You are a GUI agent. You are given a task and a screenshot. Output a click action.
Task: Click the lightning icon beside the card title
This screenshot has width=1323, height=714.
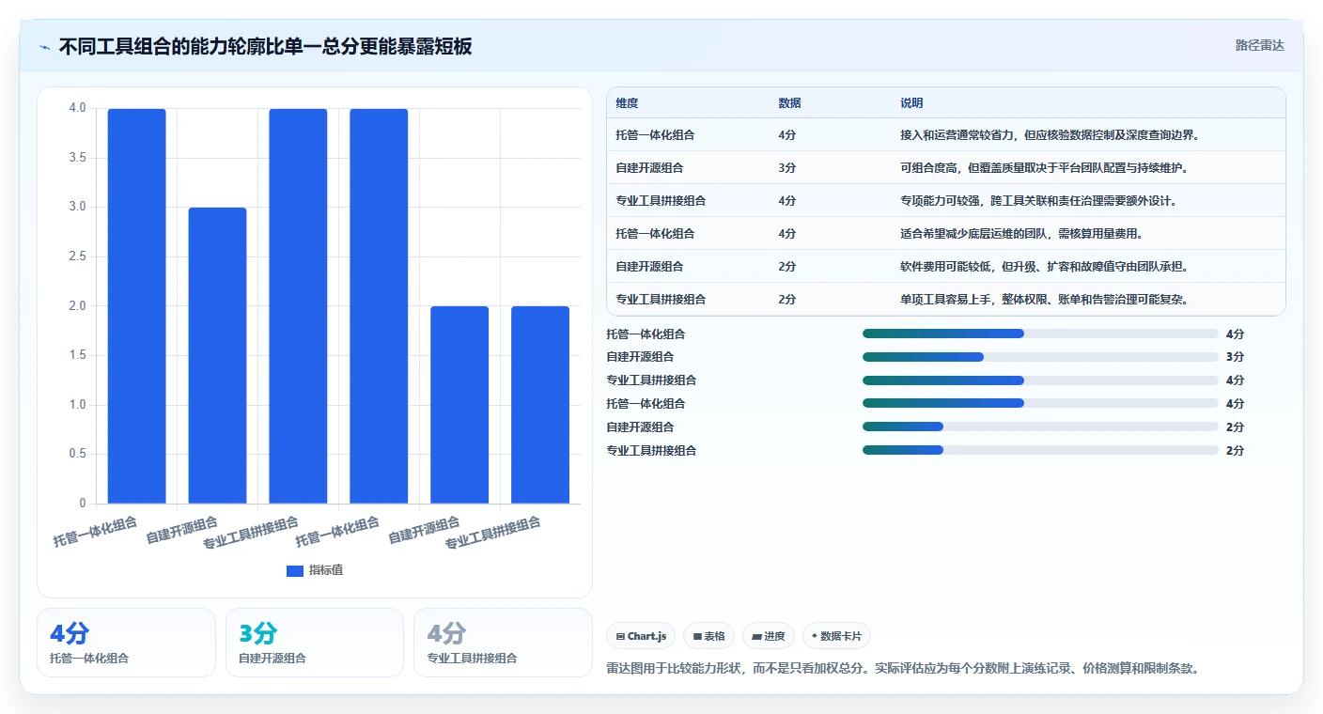pyautogui.click(x=44, y=47)
